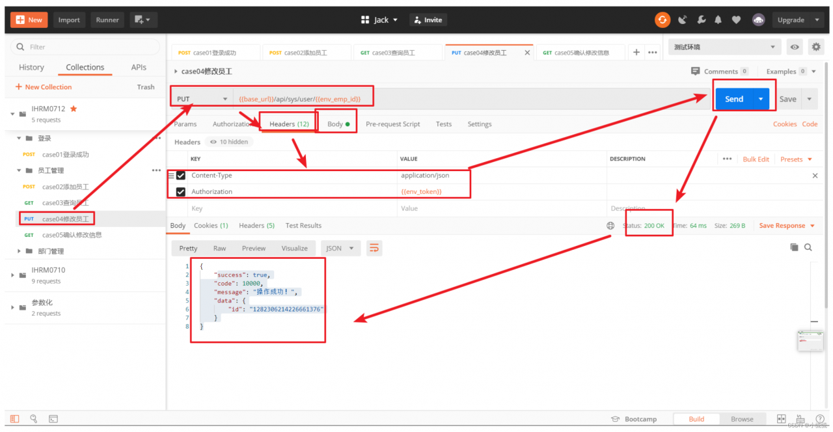
Task: Open notifications bell icon
Action: pyautogui.click(x=719, y=20)
